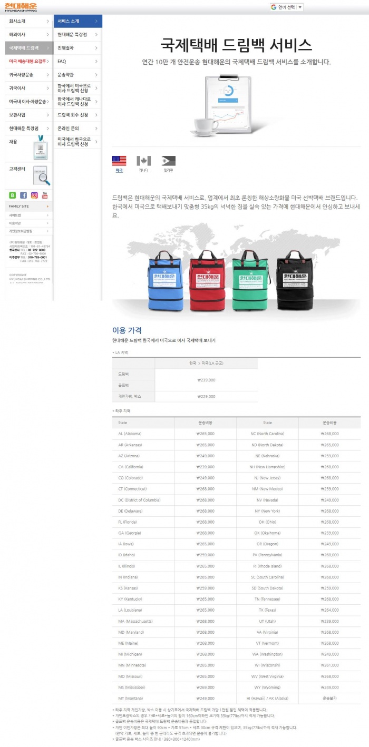Open 드림백 회수 신청 submenu item
This screenshot has height=747, width=369.
(x=78, y=115)
